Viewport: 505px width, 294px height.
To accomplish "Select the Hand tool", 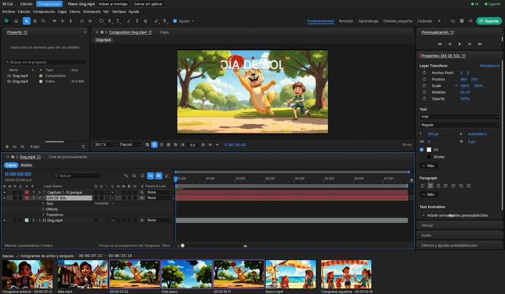I will (35, 21).
